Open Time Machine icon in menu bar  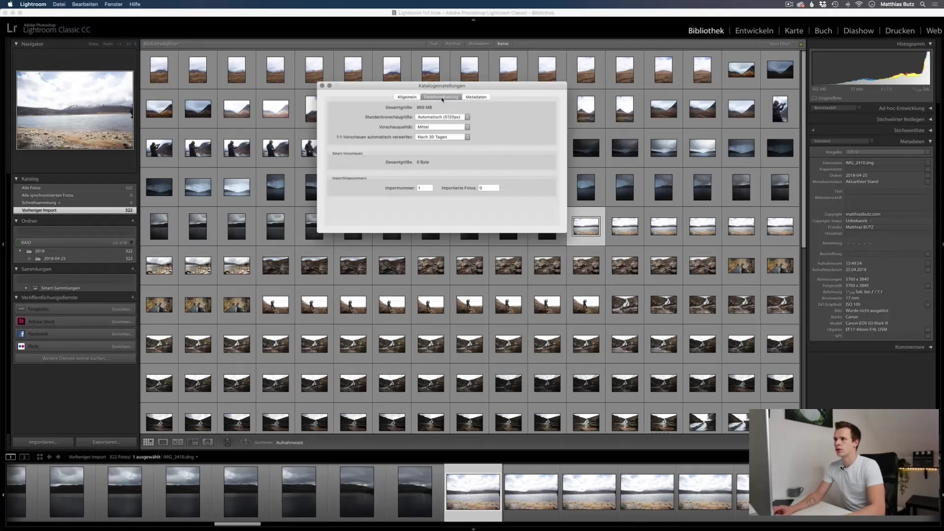(835, 4)
